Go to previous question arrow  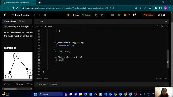34,15
